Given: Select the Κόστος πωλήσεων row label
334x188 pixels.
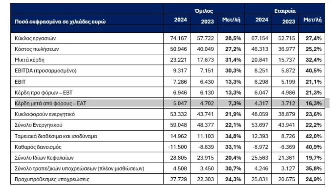Looking at the screenshot, I should pos(37,49).
